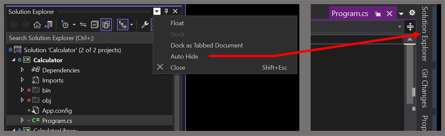
Task: Click Sync with Active Document arrows icon
Action: tap(83, 25)
